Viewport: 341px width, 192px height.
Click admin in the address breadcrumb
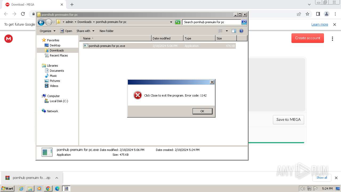[x=69, y=22]
